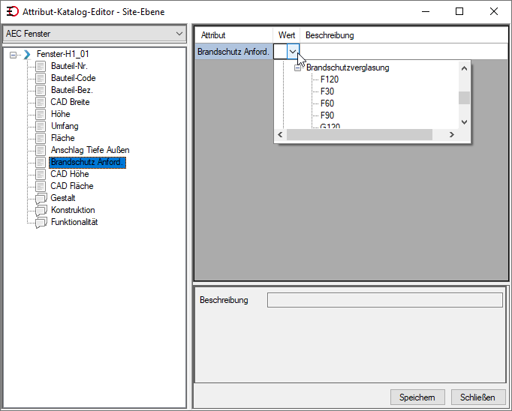Select the Anschlag Tiefe Außen attribute
This screenshot has height=411, width=512.
pyautogui.click(x=90, y=150)
